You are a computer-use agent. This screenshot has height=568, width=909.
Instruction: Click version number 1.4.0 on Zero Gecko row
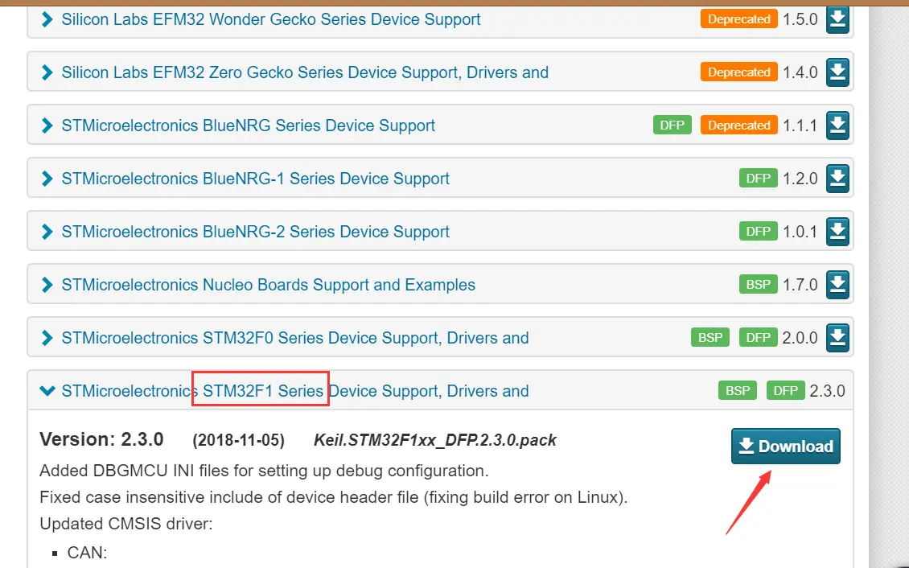click(x=800, y=72)
